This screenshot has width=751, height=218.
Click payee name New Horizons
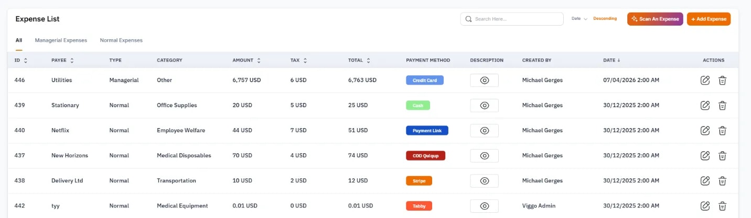coord(70,156)
